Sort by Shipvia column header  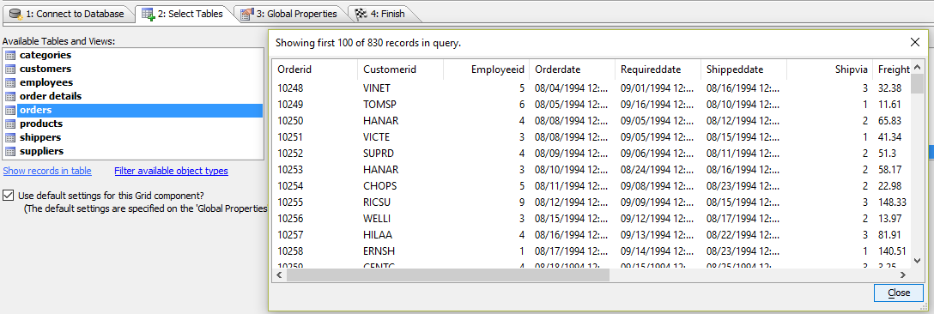[829, 69]
